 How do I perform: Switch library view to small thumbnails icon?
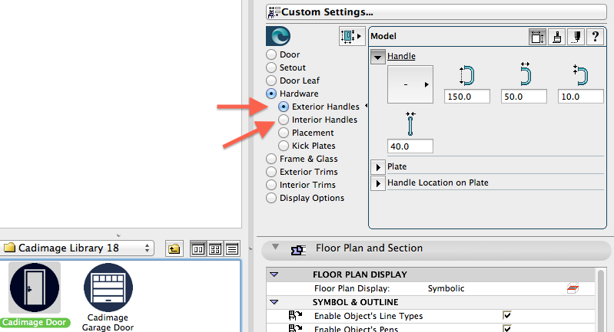point(214,248)
